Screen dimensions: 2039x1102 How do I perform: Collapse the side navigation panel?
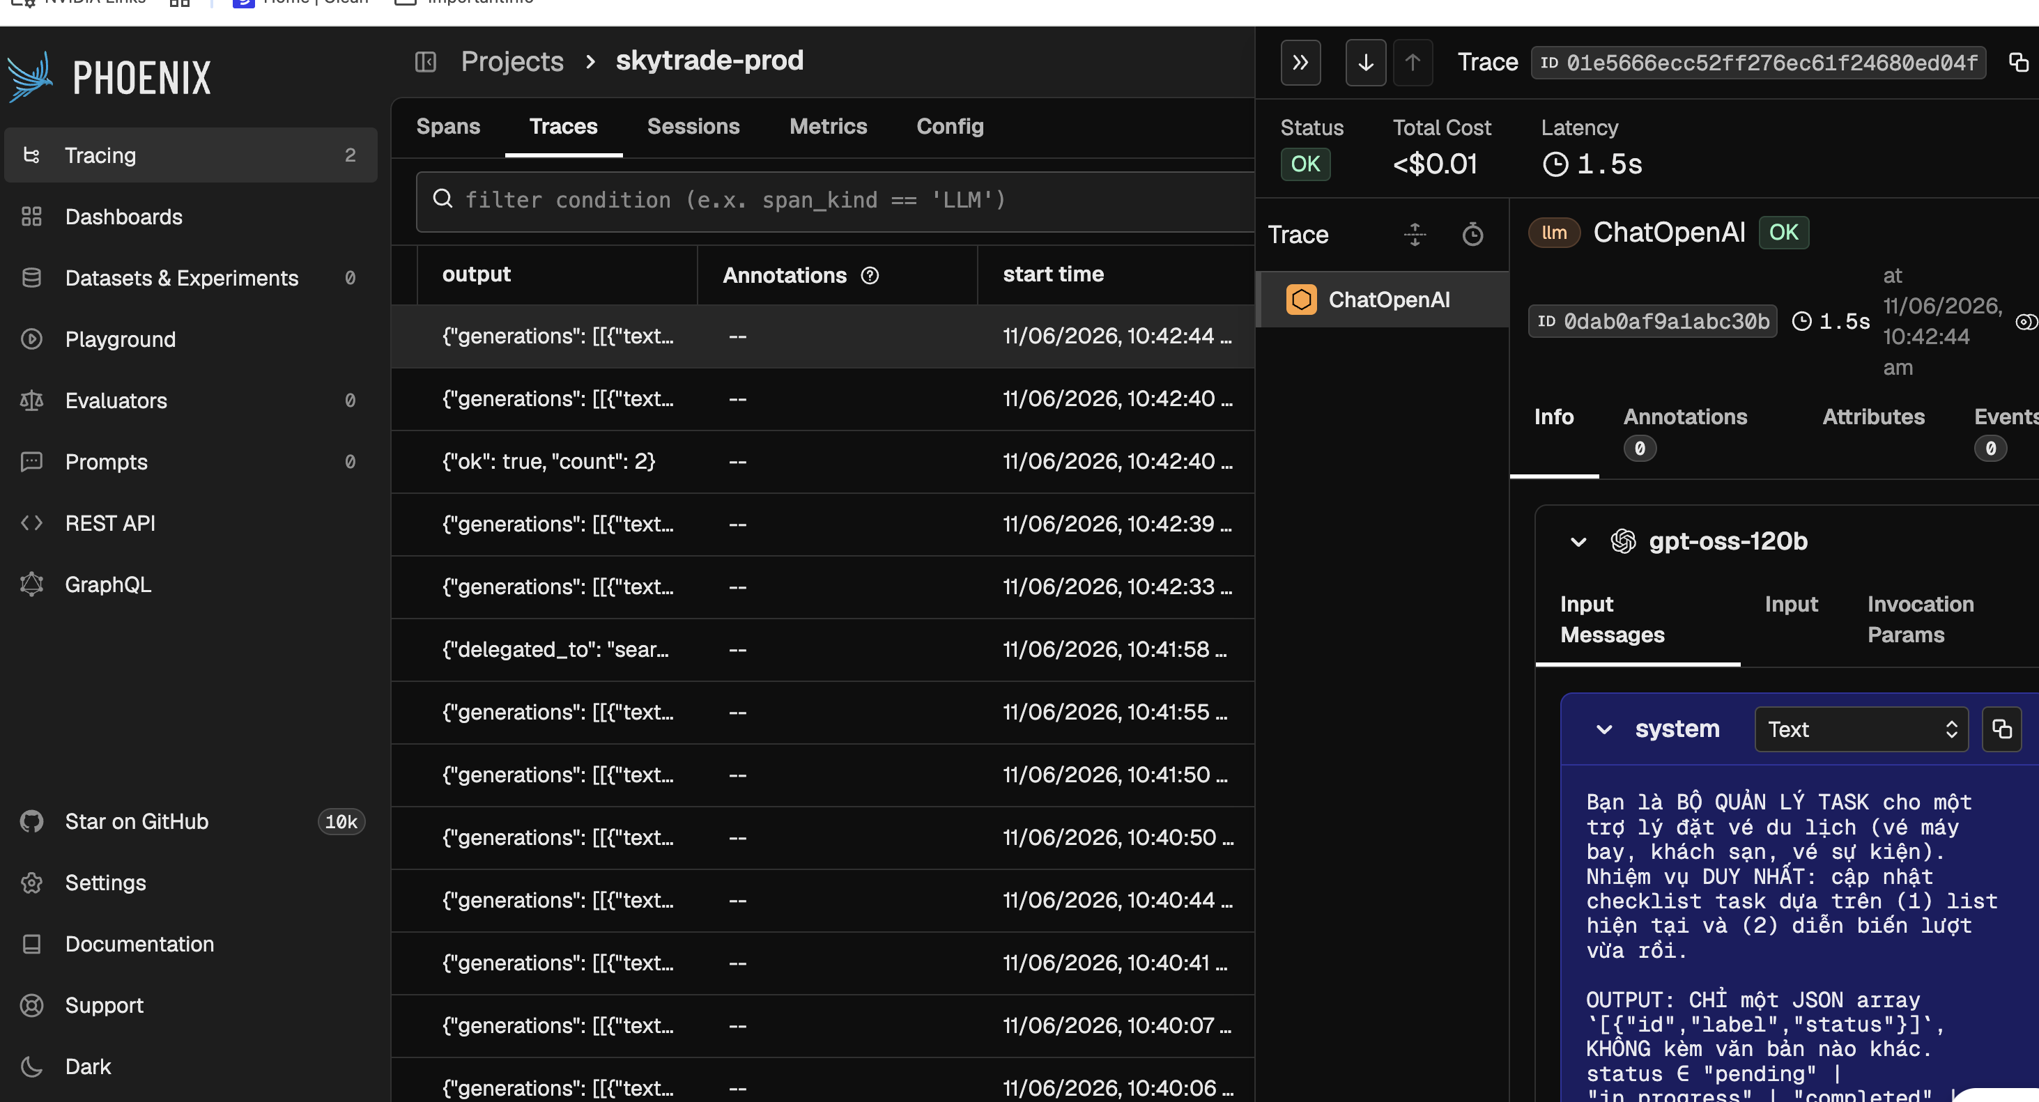[x=426, y=62]
